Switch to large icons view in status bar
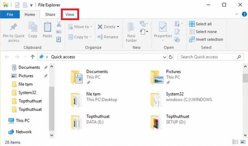This screenshot has width=248, height=146. (243, 142)
